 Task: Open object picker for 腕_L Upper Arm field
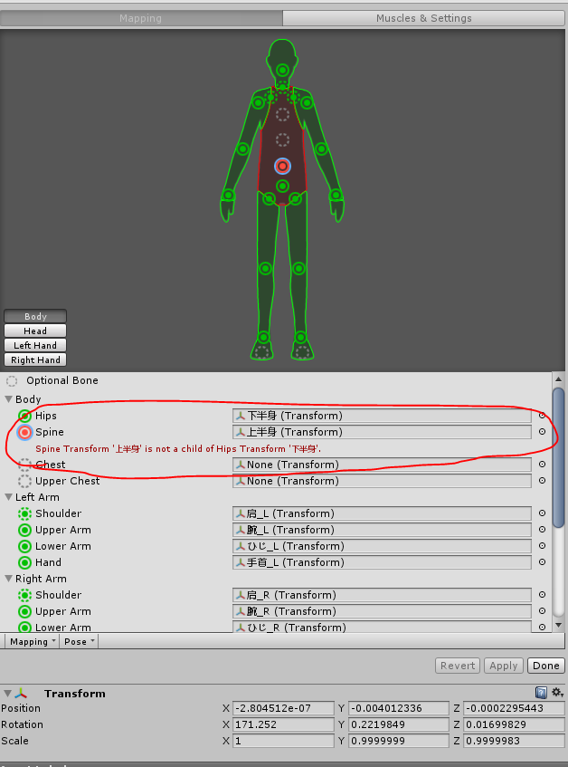[x=542, y=529]
